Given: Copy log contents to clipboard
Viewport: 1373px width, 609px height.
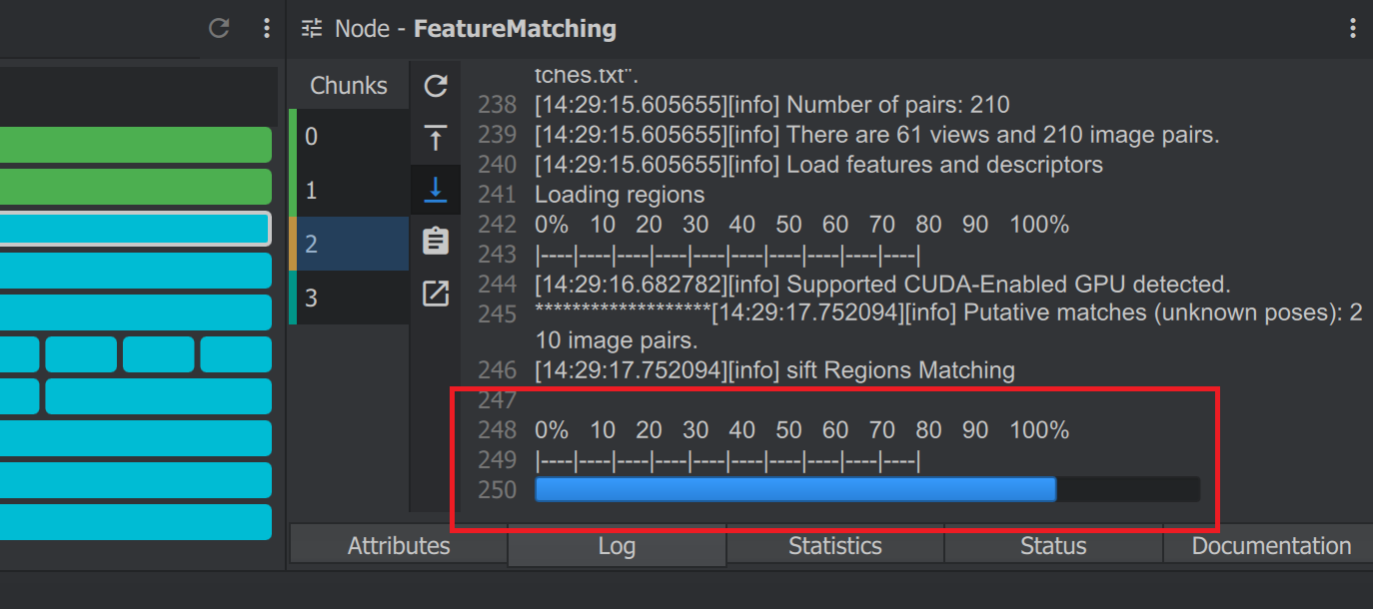Looking at the screenshot, I should pos(436,241).
